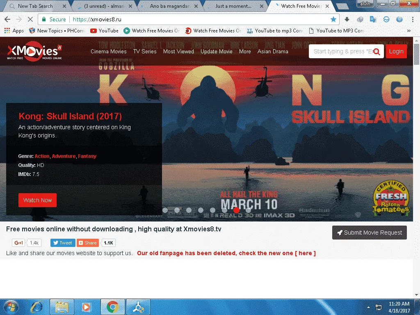Go back with the browser back arrow
420x315 pixels.
click(x=7, y=19)
